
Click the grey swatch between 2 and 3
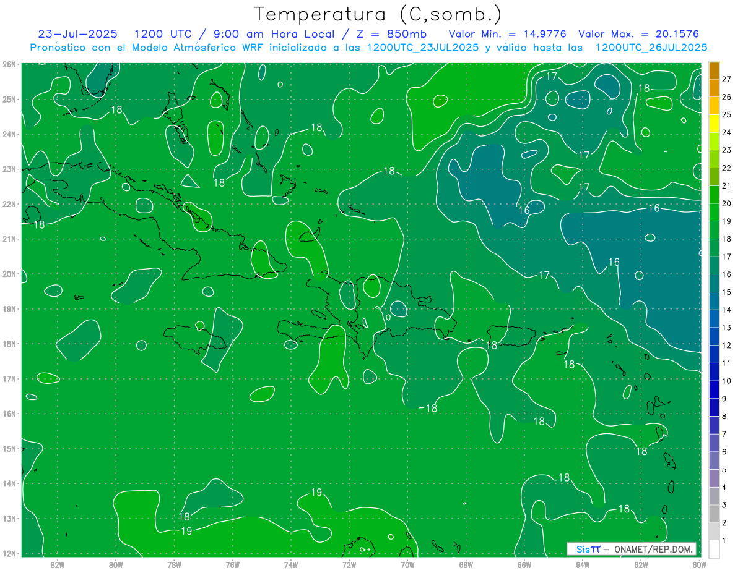(x=714, y=514)
